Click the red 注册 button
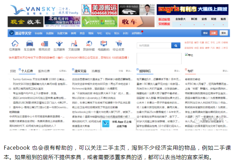This screenshot has height=166, width=235. (214, 33)
